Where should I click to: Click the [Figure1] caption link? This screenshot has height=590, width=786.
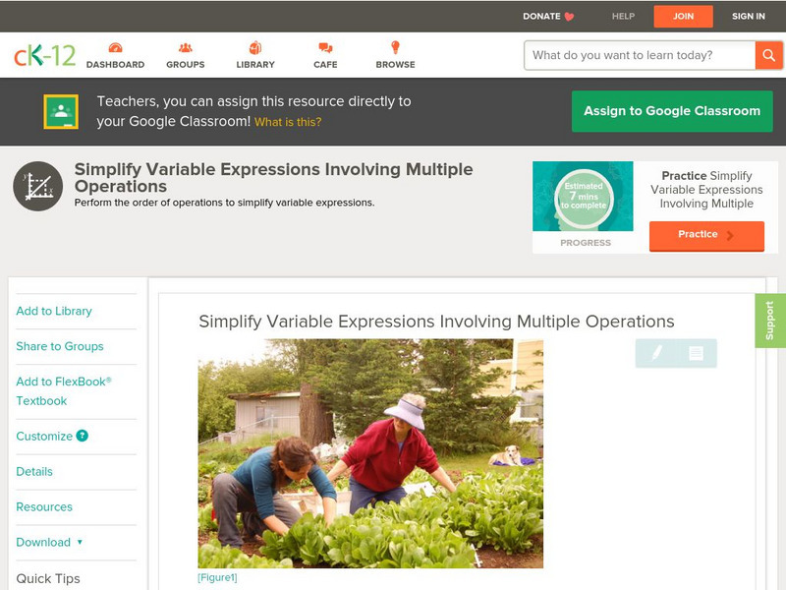pos(217,577)
